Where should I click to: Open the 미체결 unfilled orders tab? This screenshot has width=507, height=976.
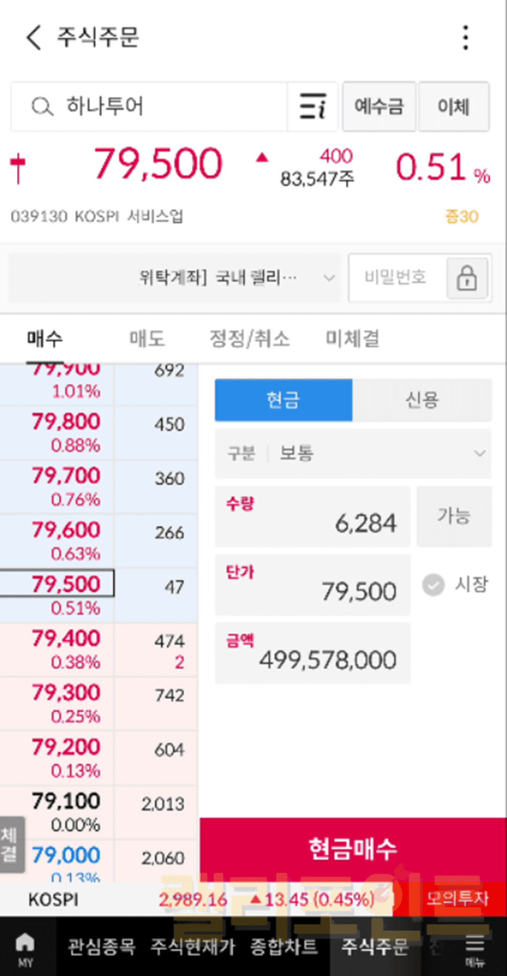pos(353,339)
